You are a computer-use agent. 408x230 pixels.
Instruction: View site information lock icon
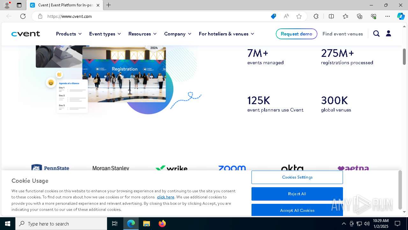(x=40, y=16)
